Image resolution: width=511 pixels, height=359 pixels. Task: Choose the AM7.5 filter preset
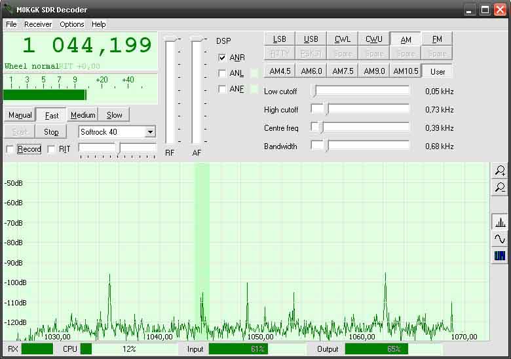coord(342,71)
